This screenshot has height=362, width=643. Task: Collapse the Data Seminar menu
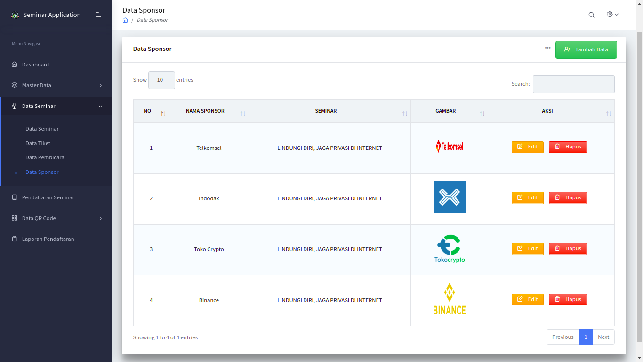tap(56, 106)
